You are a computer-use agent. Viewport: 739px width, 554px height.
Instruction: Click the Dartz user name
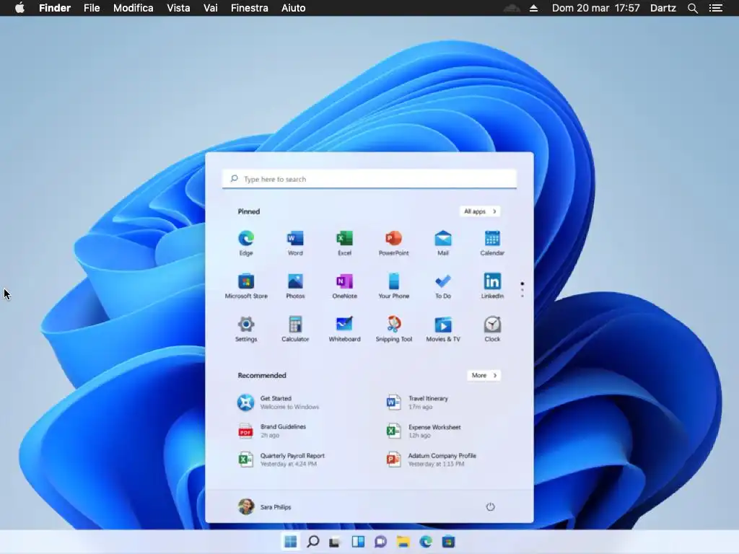coord(663,8)
